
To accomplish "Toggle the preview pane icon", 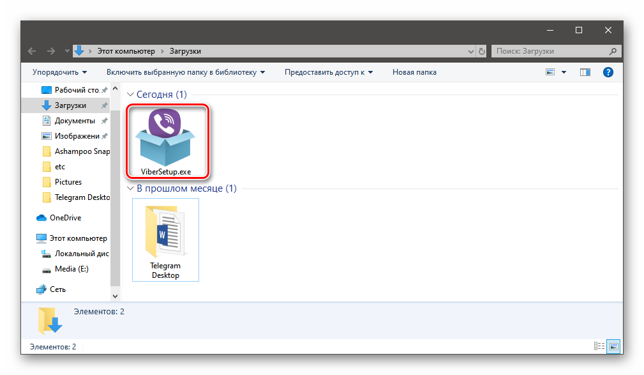I will pyautogui.click(x=585, y=72).
